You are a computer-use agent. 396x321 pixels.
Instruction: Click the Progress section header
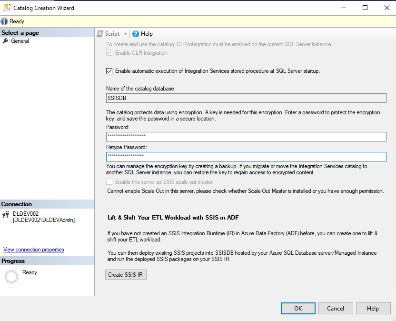tap(47, 261)
